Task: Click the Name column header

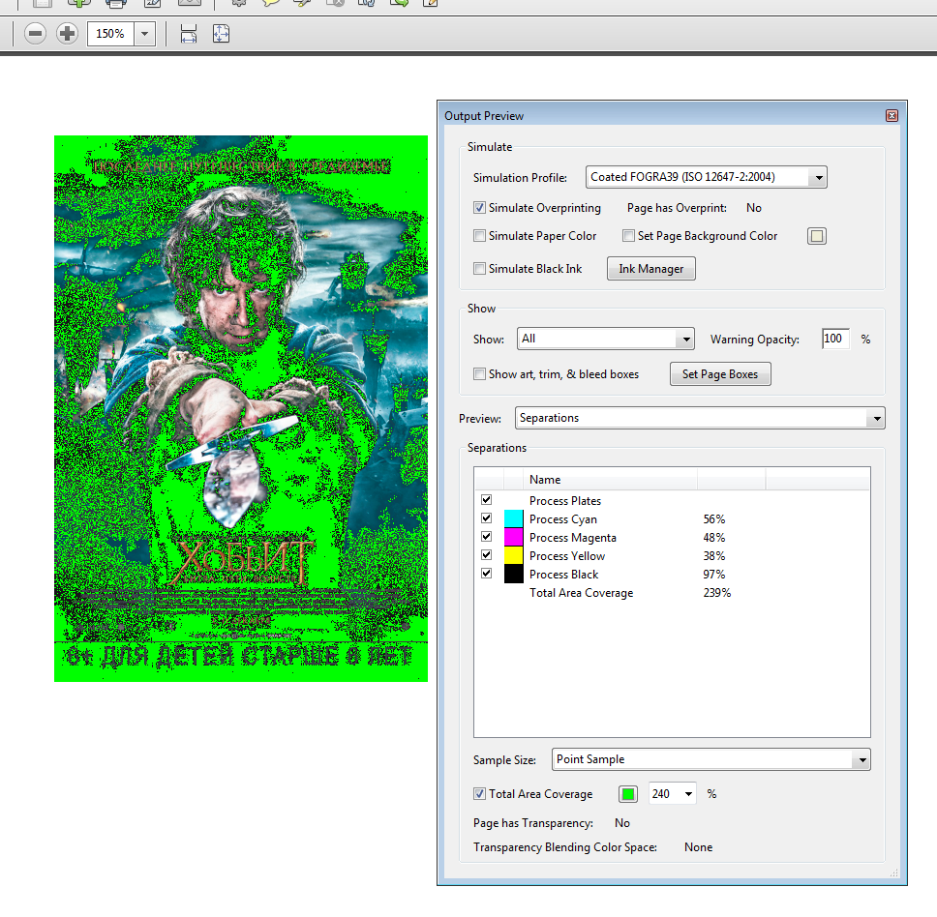Action: [610, 480]
